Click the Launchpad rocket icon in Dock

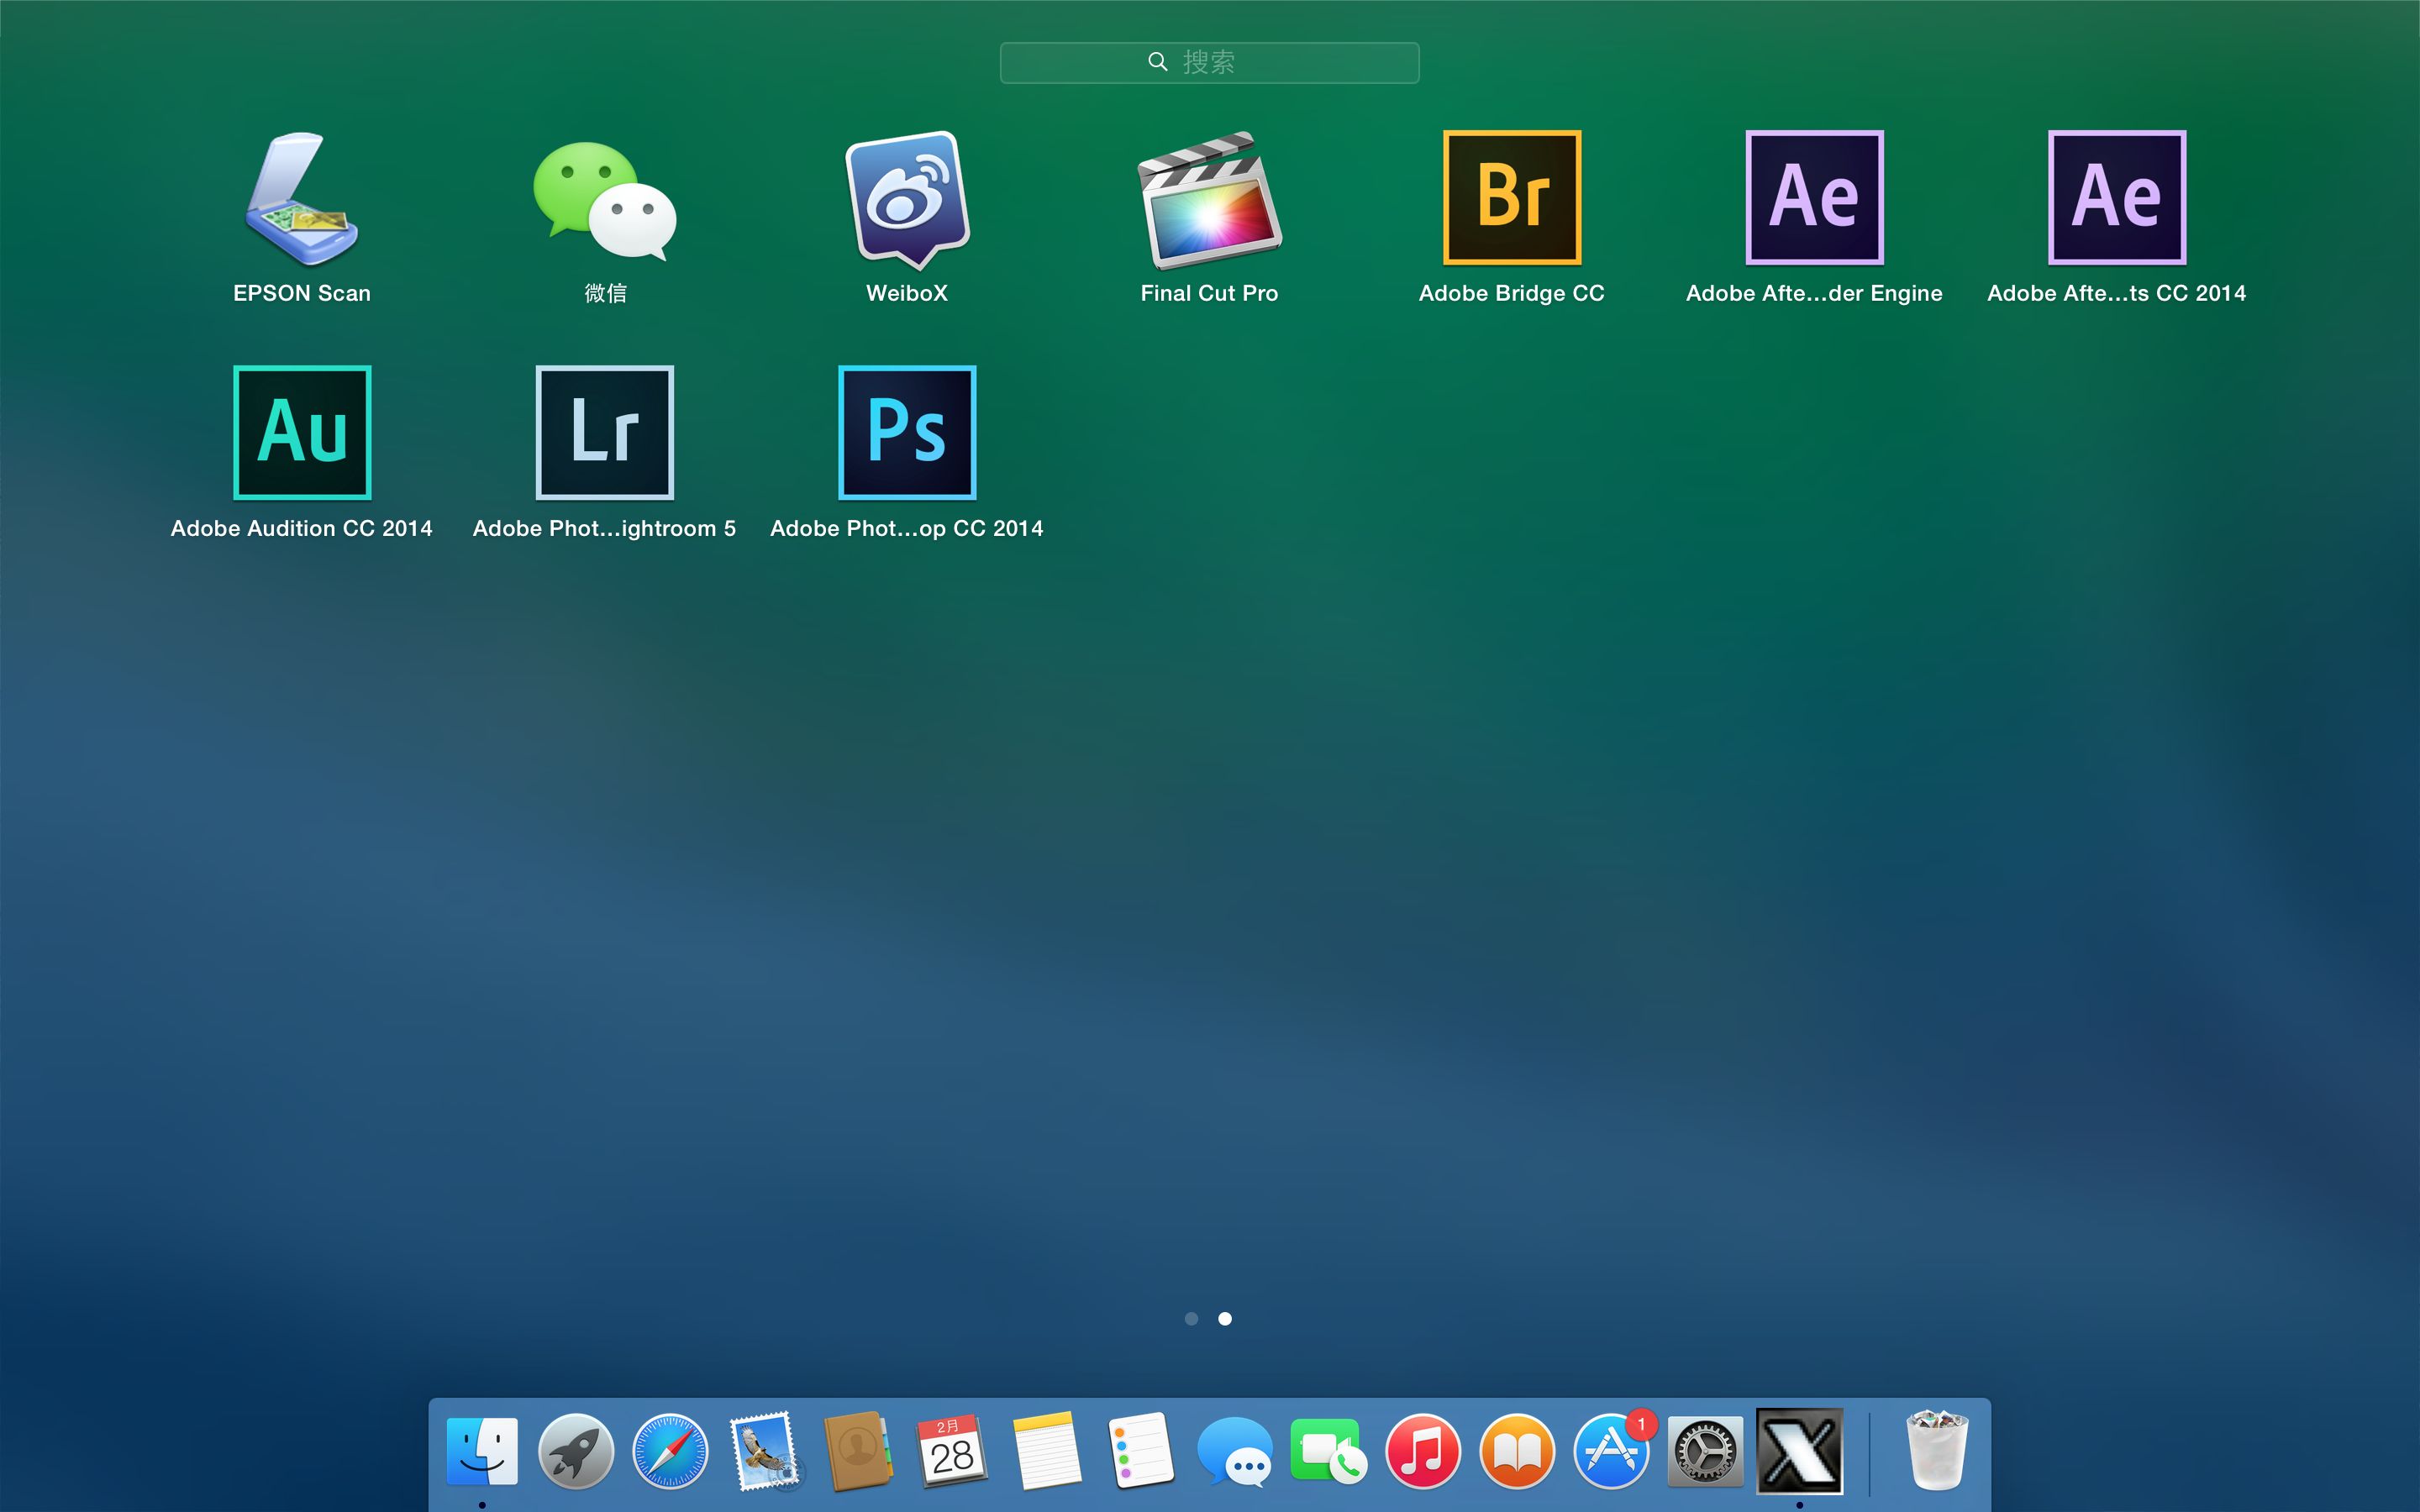coord(576,1452)
